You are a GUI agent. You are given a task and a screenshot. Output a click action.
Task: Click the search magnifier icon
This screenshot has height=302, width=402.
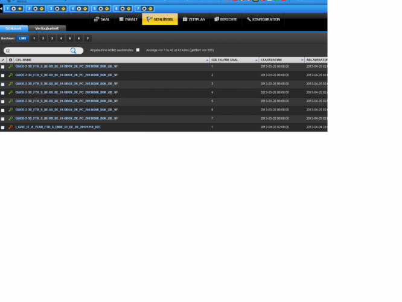coord(74,51)
